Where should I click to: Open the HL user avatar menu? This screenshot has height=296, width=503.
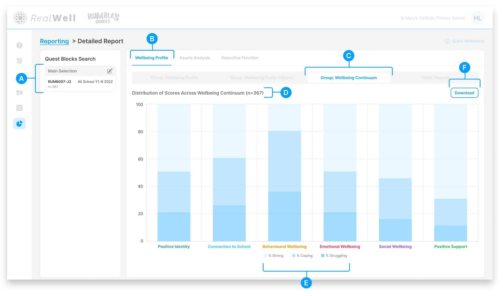click(477, 18)
